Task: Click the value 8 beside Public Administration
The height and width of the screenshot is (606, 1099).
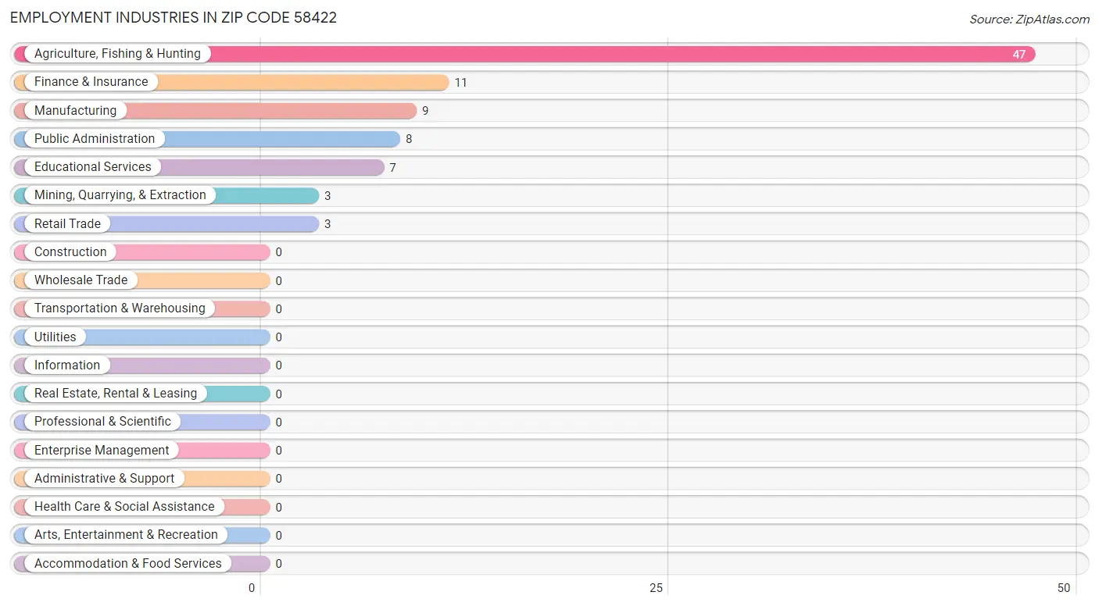Action: tap(409, 139)
